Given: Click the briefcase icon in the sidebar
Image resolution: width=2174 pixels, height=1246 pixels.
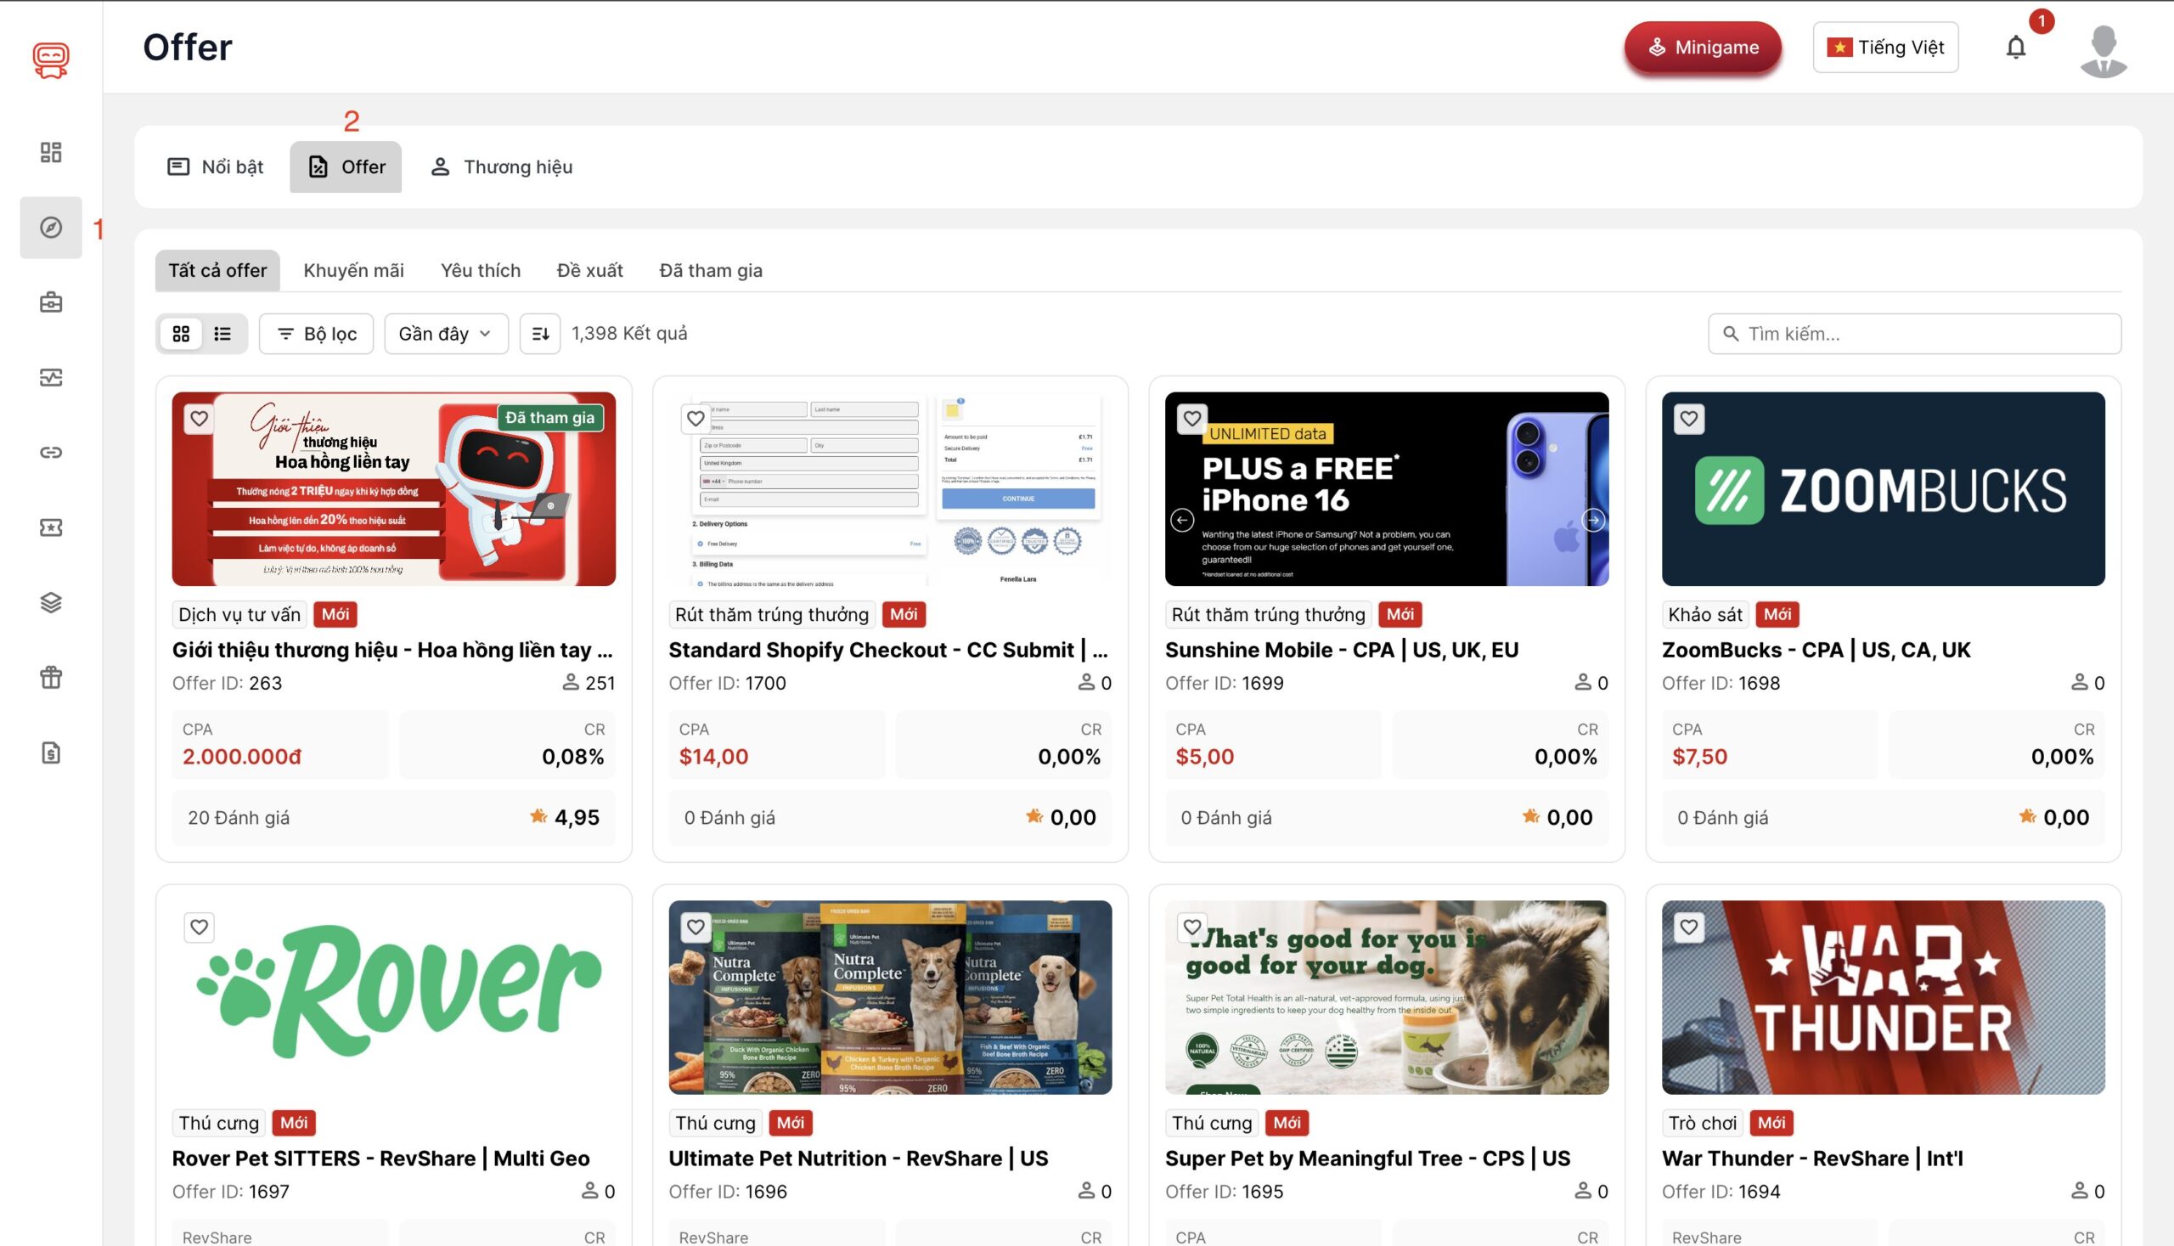Looking at the screenshot, I should [x=50, y=302].
